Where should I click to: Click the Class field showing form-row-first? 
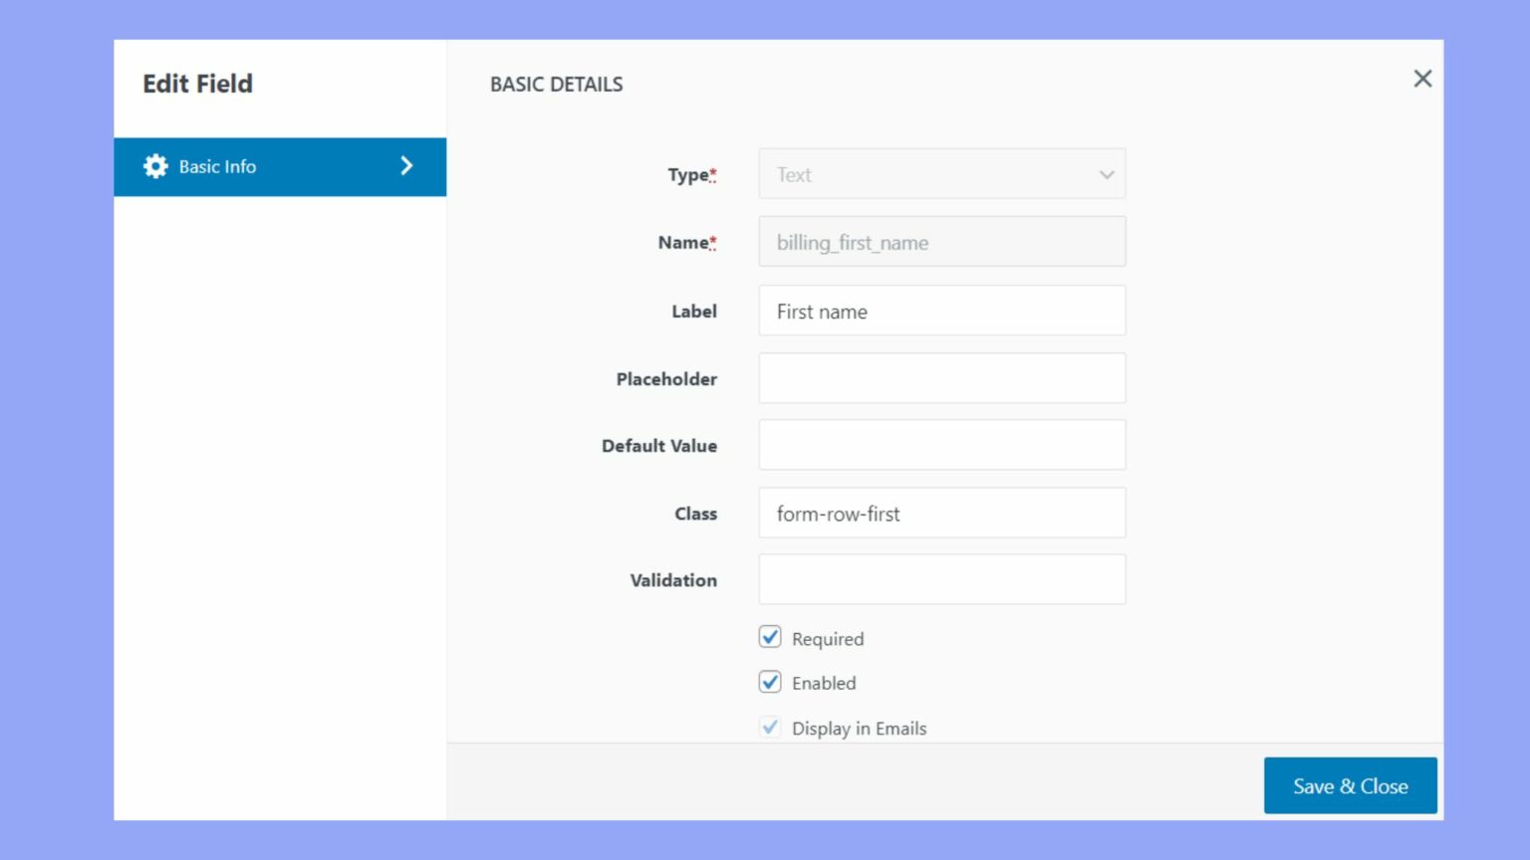[941, 513]
